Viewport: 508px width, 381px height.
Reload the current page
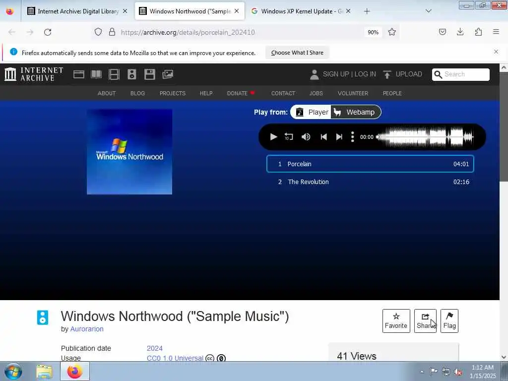tap(48, 32)
